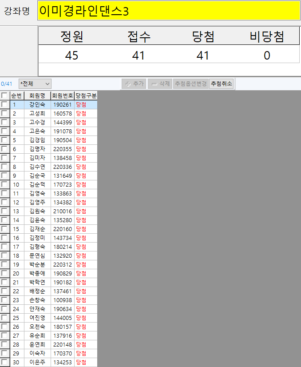This screenshot has width=301, height=367.
Task: Check the box for row 여진영
Action: coord(4,318)
